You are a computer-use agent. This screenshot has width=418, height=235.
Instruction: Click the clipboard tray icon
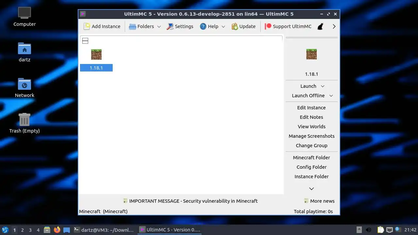381,230
